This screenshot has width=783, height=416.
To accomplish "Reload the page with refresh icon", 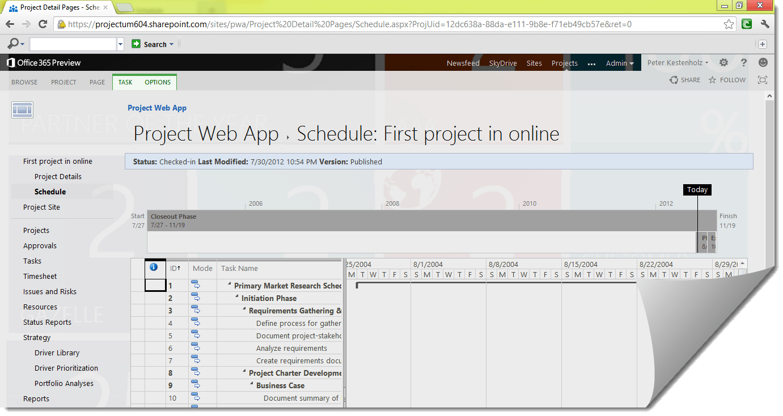I will click(x=43, y=24).
